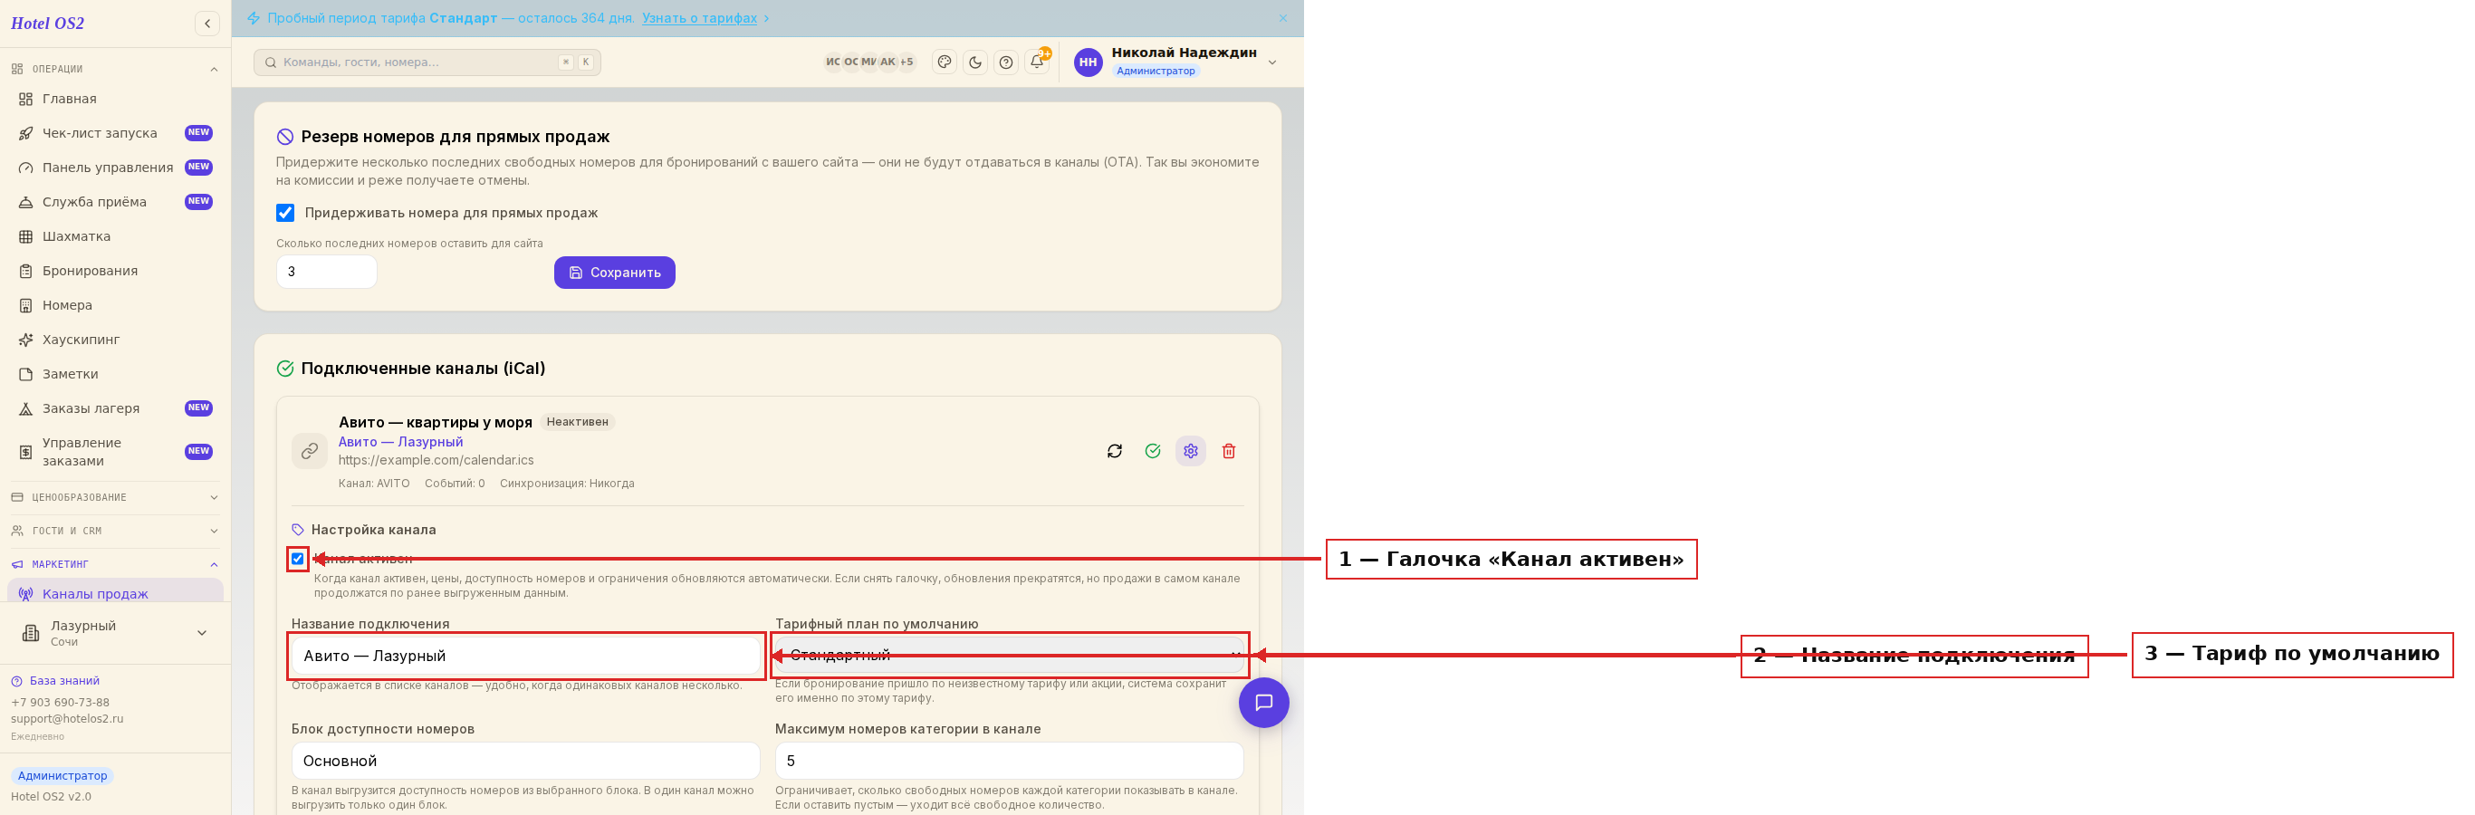
Task: Open the Николай Надеждин user menu
Action: (x=1176, y=62)
